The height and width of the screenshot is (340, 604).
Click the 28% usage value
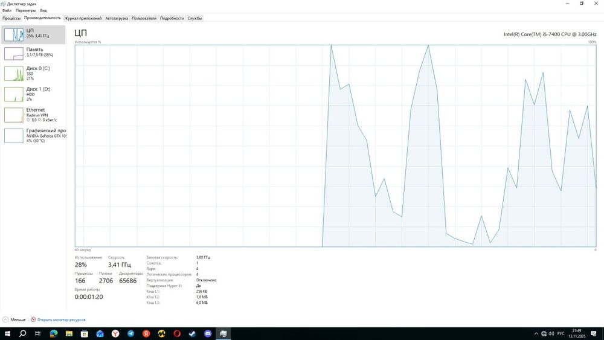tap(81, 265)
